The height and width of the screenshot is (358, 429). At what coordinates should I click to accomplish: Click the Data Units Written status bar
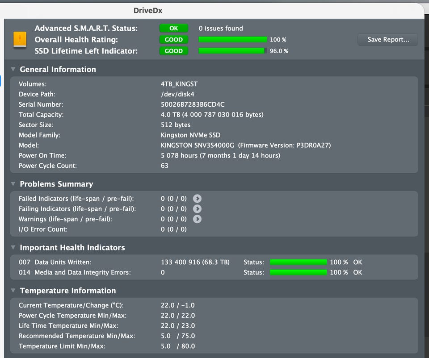click(x=299, y=262)
